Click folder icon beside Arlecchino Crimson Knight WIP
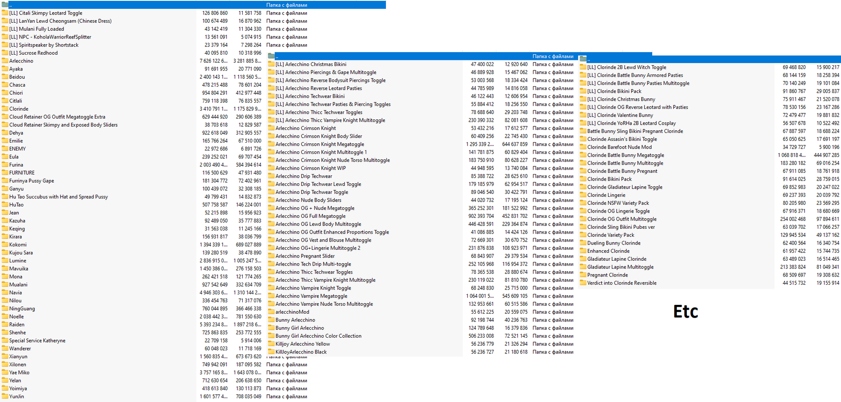The image size is (841, 402). (271, 168)
